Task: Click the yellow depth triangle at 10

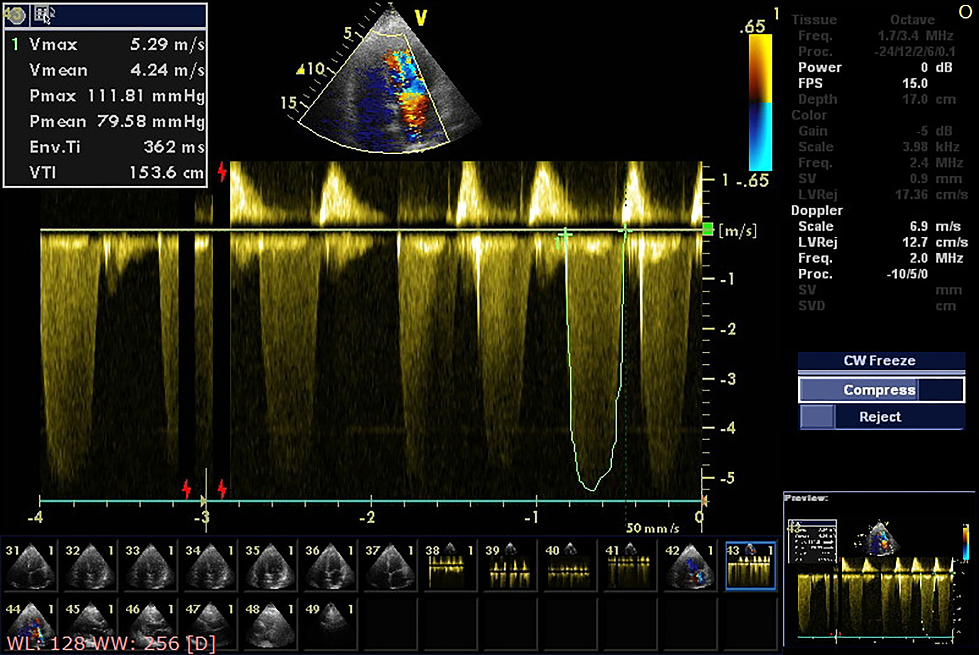Action: click(301, 70)
